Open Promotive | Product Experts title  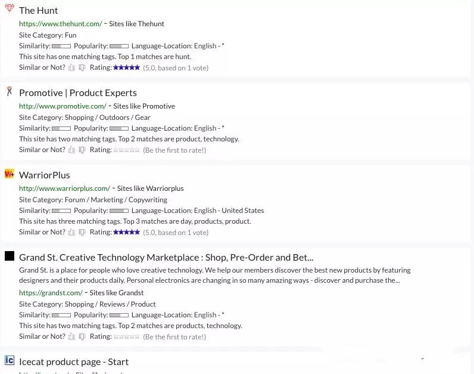[77, 93]
